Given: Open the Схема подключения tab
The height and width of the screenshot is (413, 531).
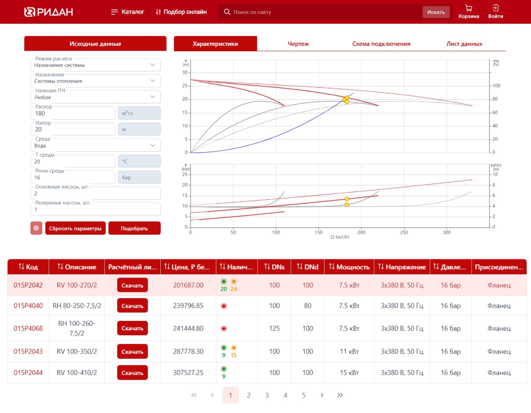Looking at the screenshot, I should point(381,44).
